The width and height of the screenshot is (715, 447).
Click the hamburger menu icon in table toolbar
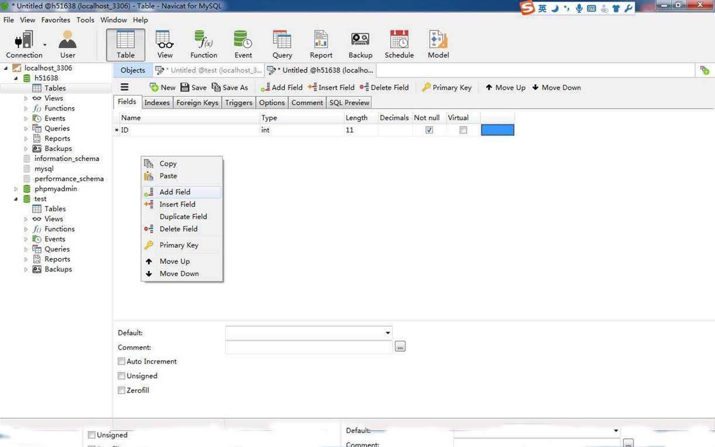[x=125, y=87]
